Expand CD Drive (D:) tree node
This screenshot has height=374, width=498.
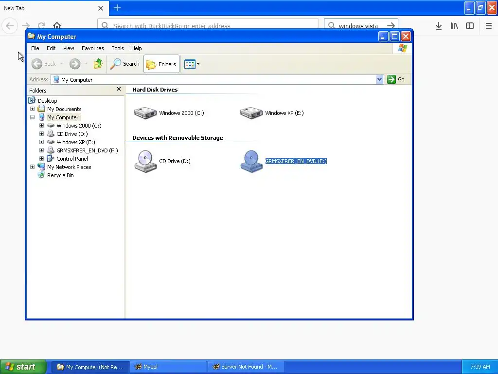42,133
